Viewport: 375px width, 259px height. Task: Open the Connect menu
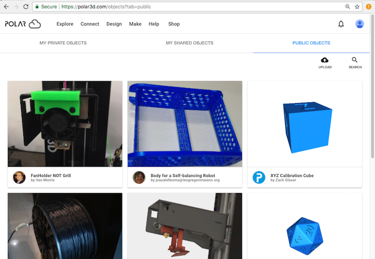[90, 24]
